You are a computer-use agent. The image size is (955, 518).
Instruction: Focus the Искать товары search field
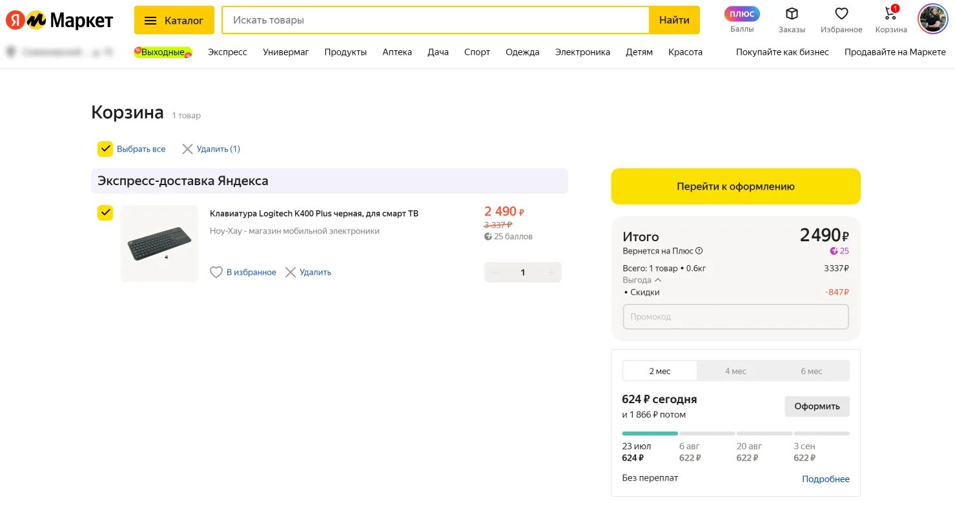point(435,20)
